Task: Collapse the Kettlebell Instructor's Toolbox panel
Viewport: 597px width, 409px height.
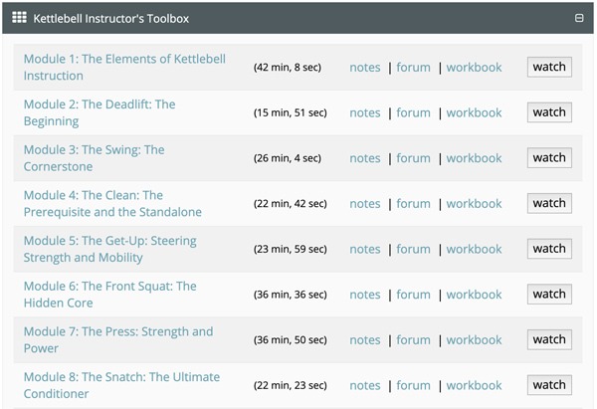Action: pyautogui.click(x=579, y=18)
